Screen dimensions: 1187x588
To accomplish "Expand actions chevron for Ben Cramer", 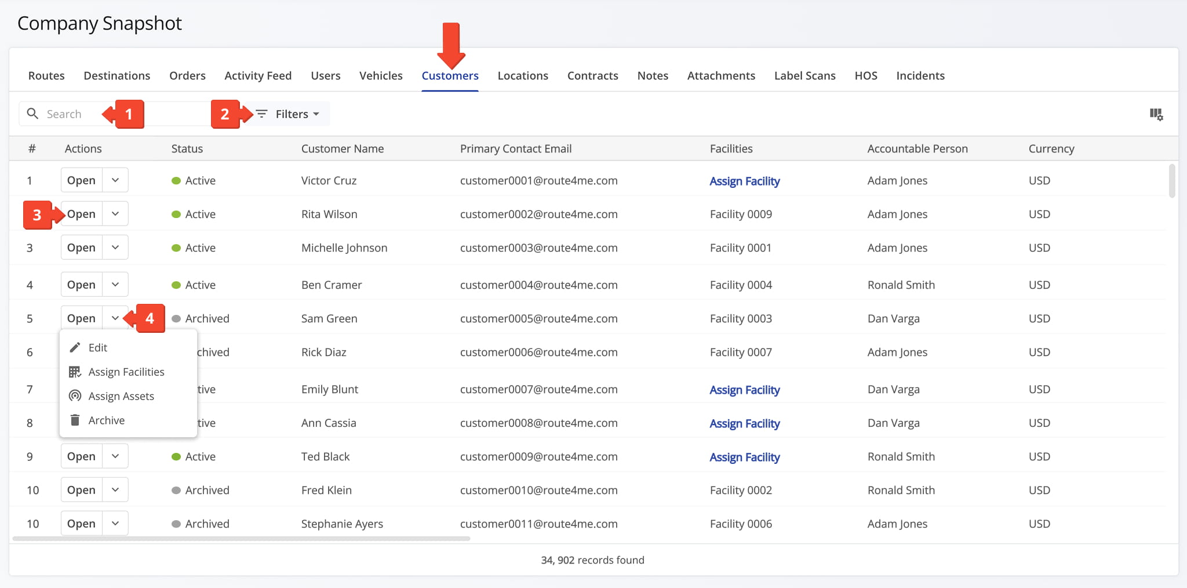I will click(x=115, y=285).
